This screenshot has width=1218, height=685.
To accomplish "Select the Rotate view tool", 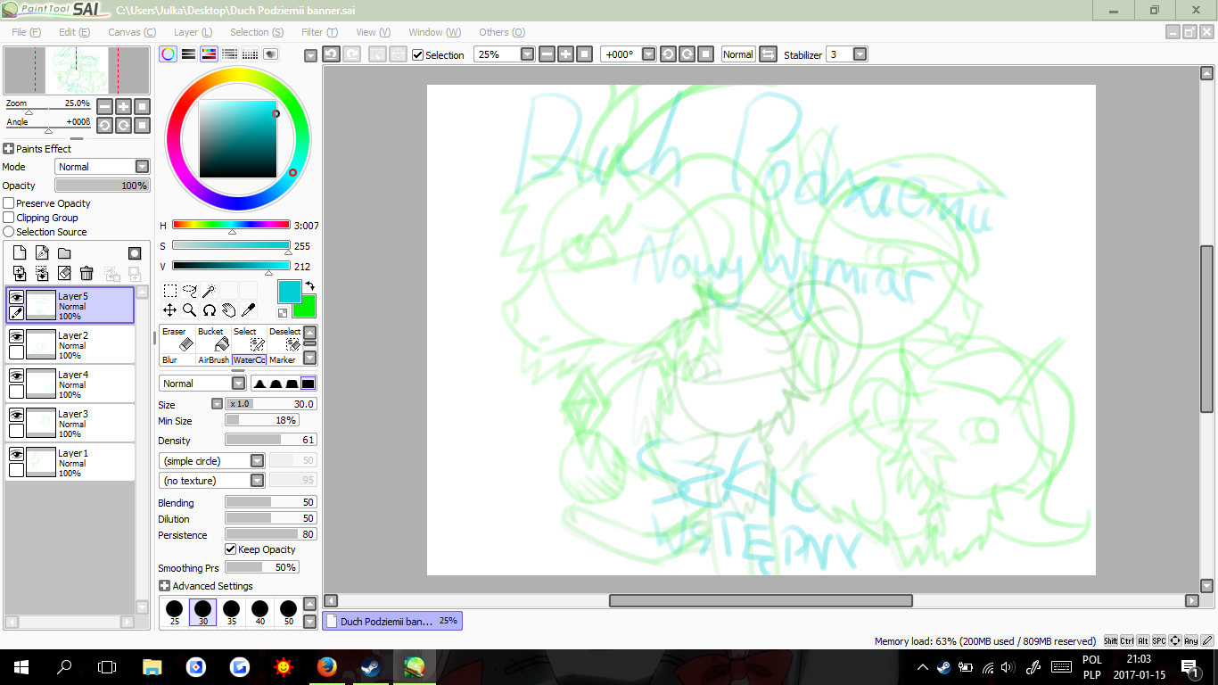I will pyautogui.click(x=209, y=310).
